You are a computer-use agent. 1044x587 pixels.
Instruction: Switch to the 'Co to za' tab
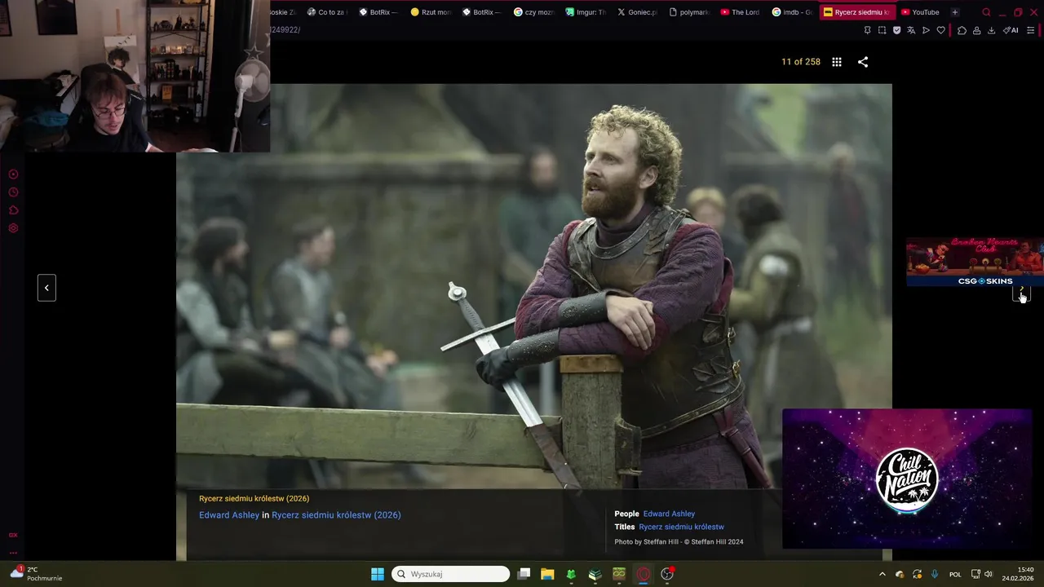(x=326, y=12)
